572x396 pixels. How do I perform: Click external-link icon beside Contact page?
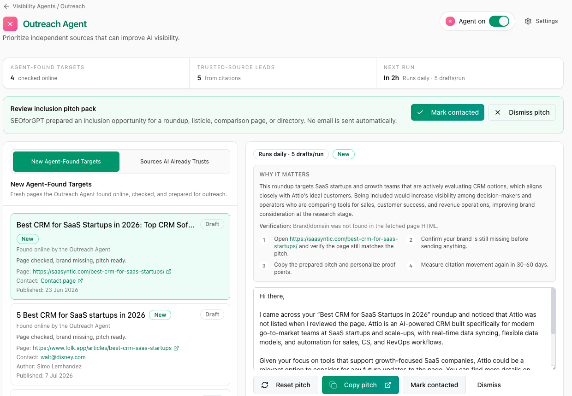click(x=80, y=281)
